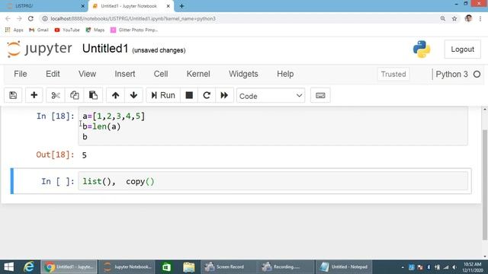Open the YouTube bookmark
The height and width of the screenshot is (274, 488).
pos(67,30)
